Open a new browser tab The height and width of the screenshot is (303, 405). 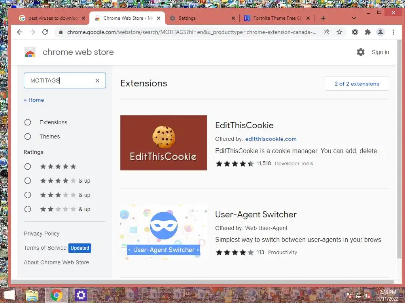click(323, 18)
